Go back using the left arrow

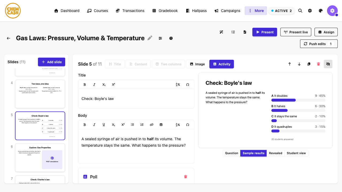(x=9, y=38)
